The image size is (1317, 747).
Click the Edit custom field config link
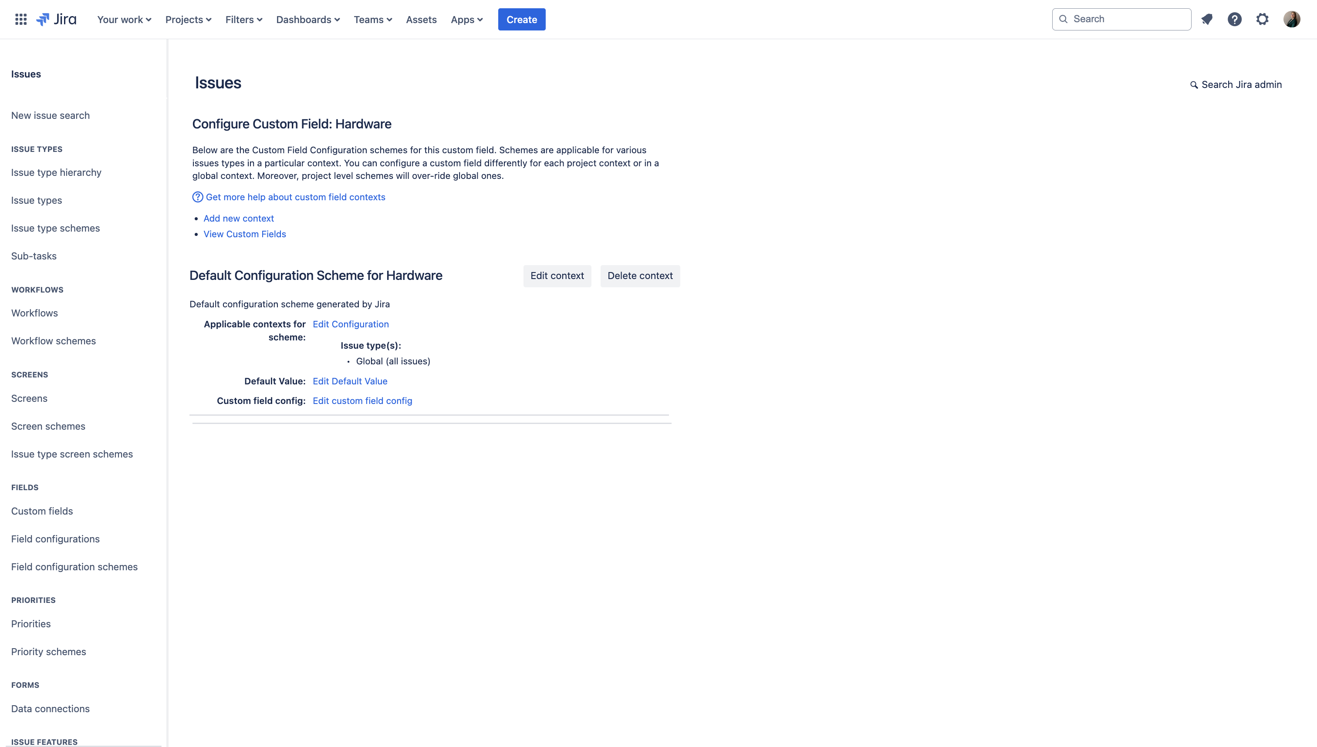coord(362,400)
